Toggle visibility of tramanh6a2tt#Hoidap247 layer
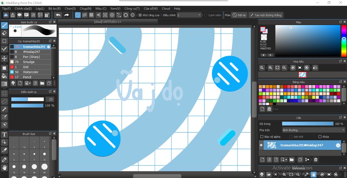347x178 pixels. point(261,145)
